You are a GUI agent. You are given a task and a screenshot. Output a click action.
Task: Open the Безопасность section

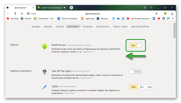(x=103, y=27)
